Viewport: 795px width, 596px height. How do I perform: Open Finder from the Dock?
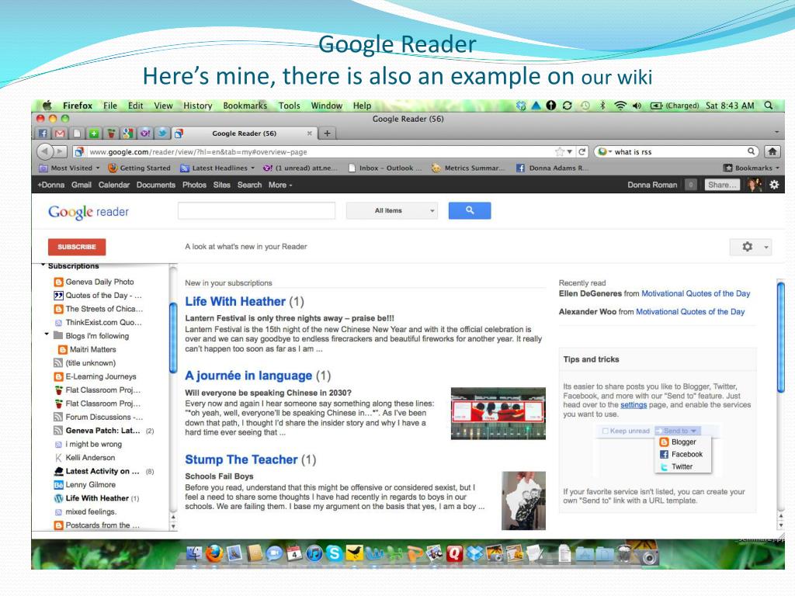194,553
